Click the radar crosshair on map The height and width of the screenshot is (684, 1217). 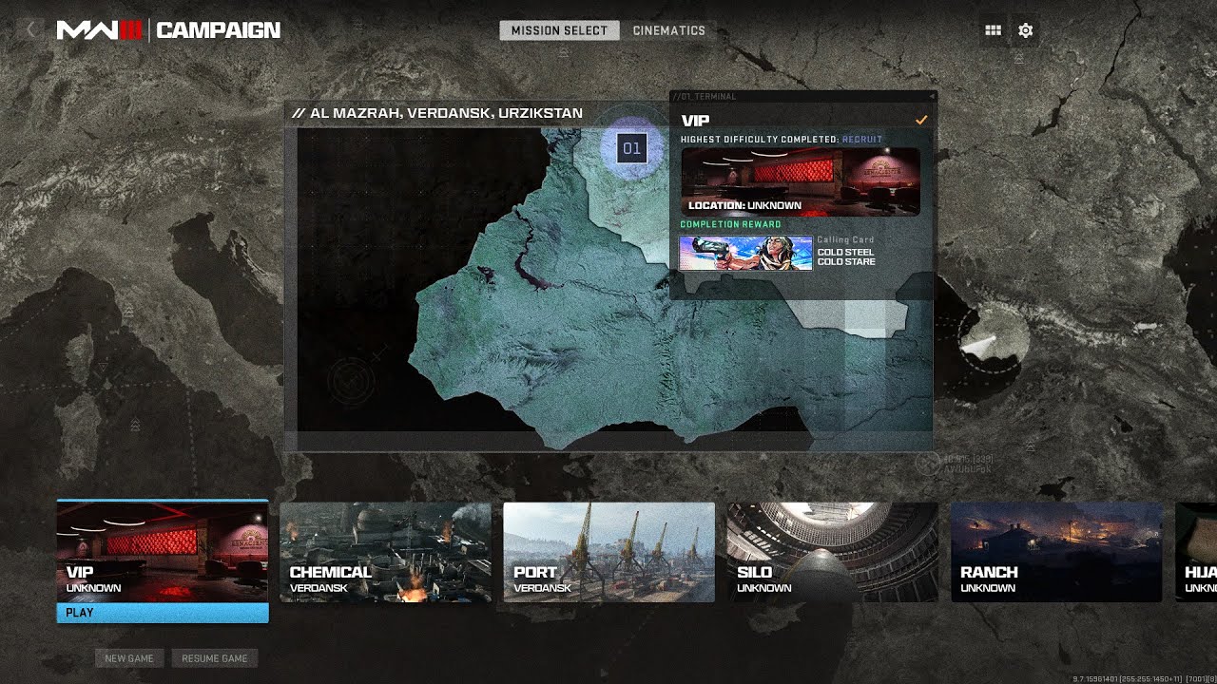click(351, 381)
